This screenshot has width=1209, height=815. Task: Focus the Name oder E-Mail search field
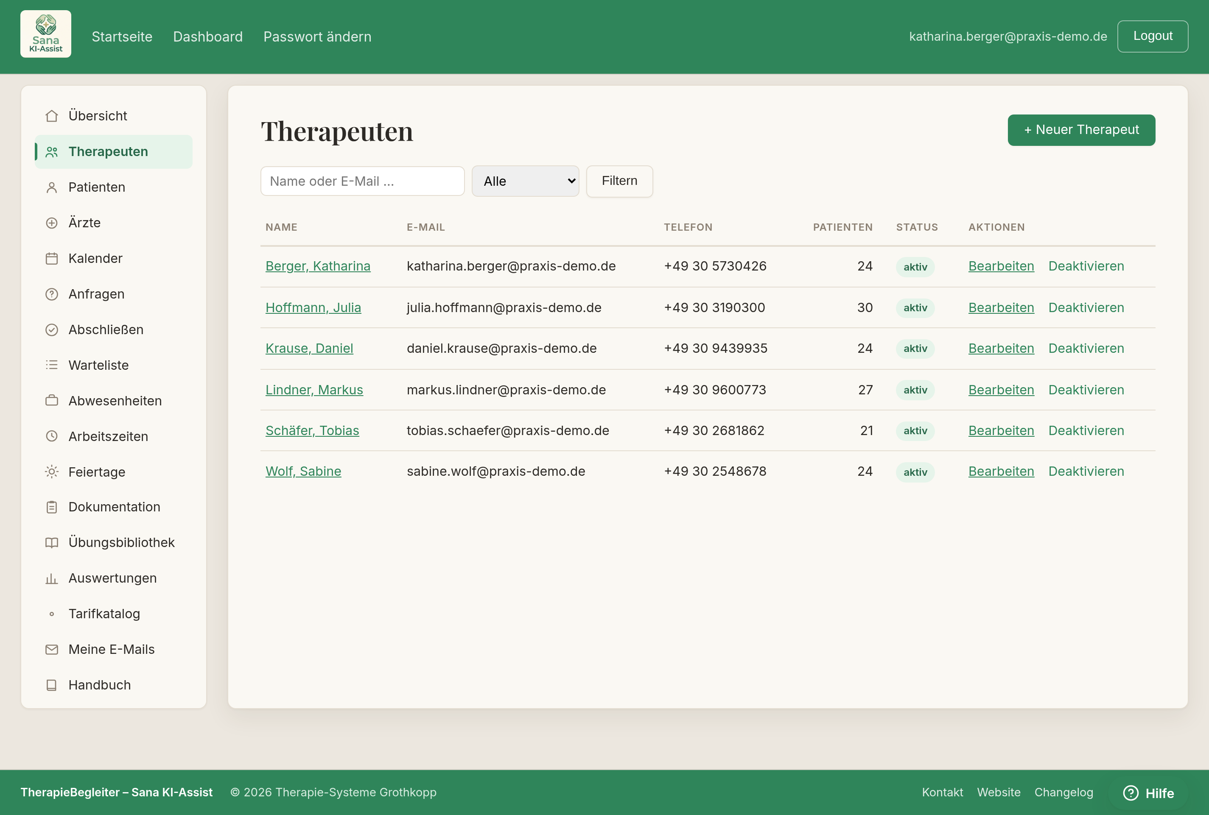(362, 181)
